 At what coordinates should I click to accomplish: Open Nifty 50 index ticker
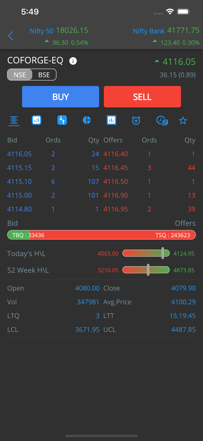(x=59, y=36)
